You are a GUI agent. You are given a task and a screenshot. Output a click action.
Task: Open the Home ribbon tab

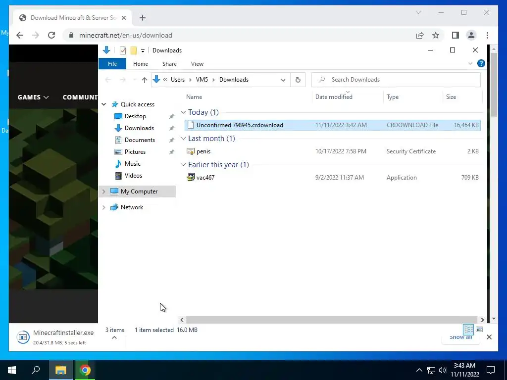tap(140, 64)
